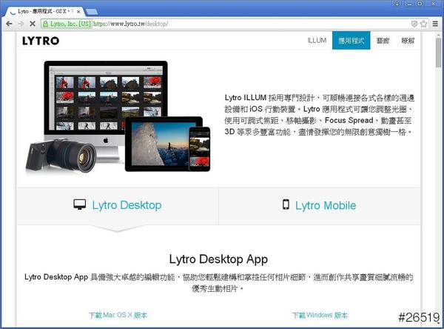This screenshot has width=444, height=329.
Task: Select the 應用程式 navigation item
Action: click(x=351, y=41)
